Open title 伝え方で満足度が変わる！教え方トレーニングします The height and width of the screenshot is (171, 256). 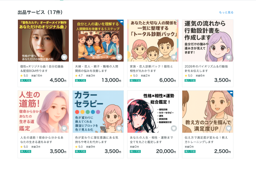pos(206,140)
